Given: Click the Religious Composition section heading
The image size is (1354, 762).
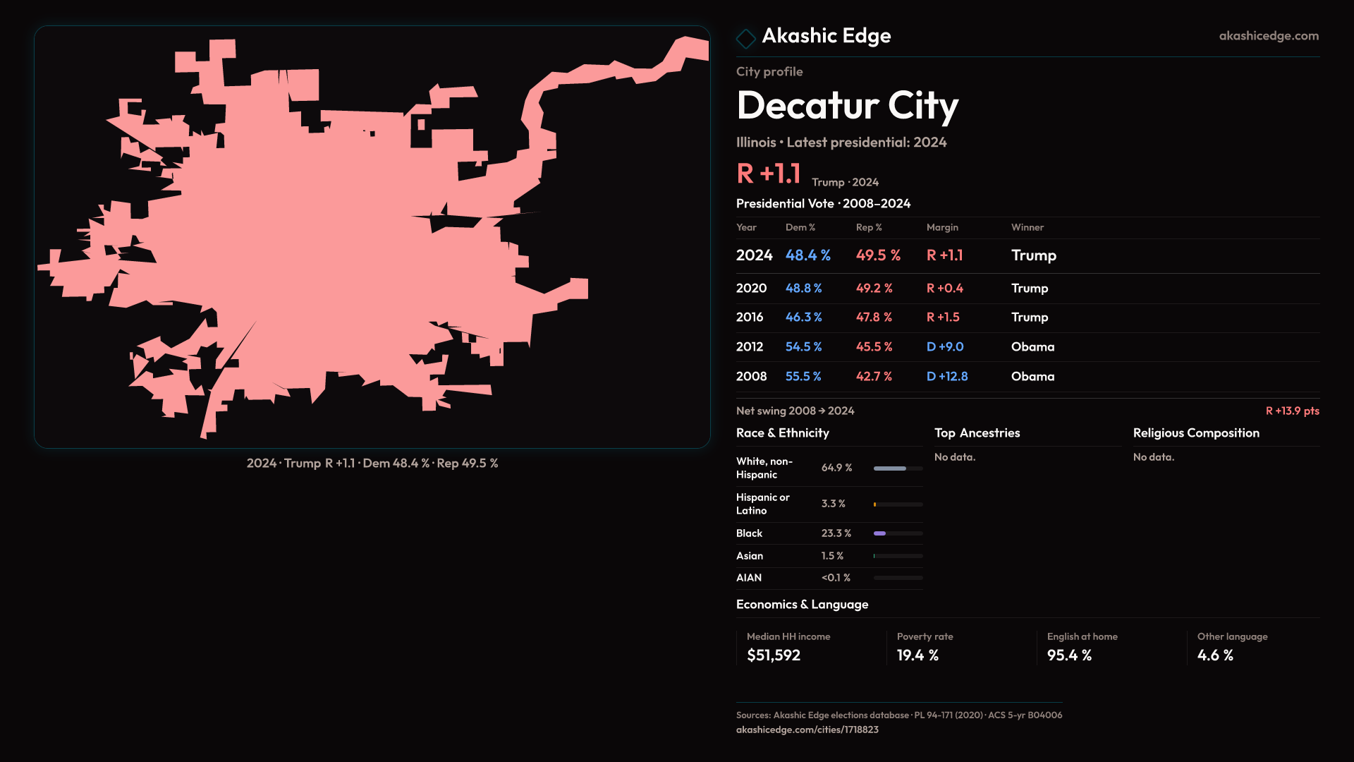Looking at the screenshot, I should click(x=1195, y=433).
